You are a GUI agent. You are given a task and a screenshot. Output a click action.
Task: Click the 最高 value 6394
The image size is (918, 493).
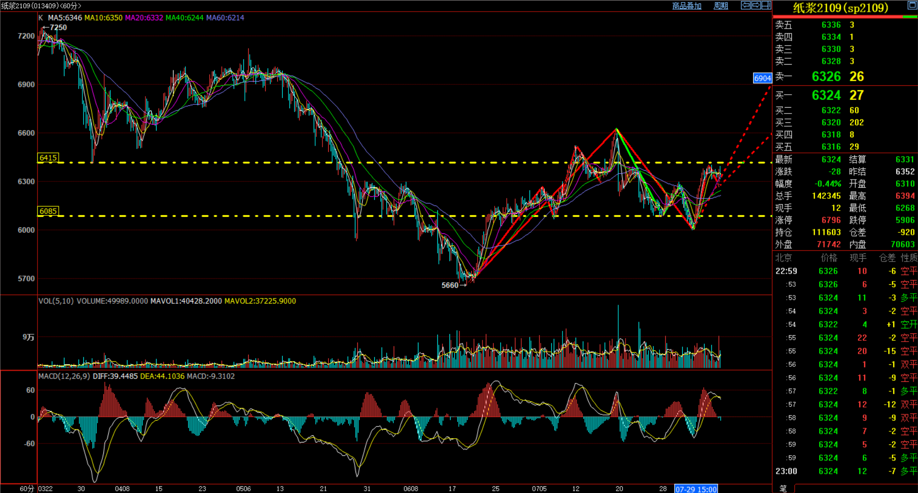905,196
